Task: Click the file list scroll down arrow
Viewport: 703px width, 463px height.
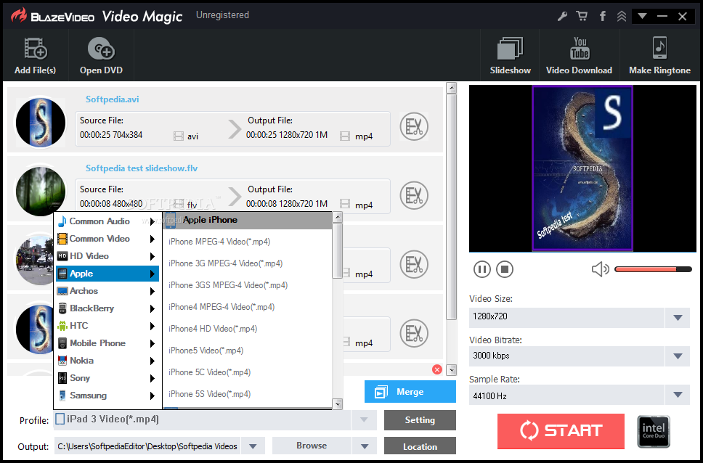Action: [x=452, y=370]
